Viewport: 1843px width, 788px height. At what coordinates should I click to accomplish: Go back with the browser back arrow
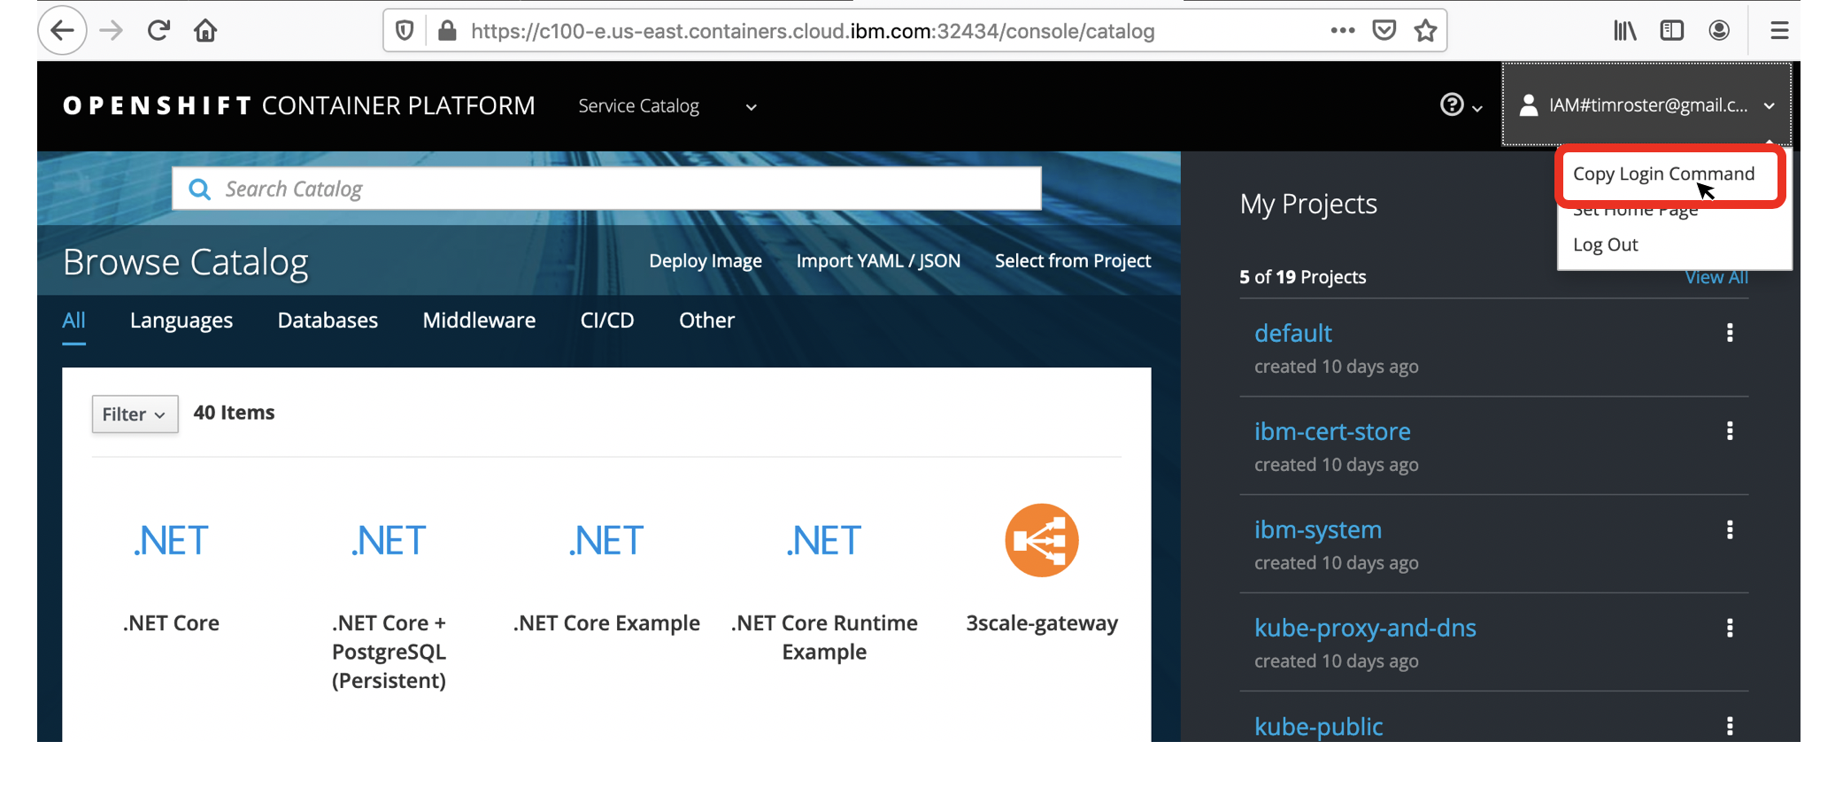[62, 31]
